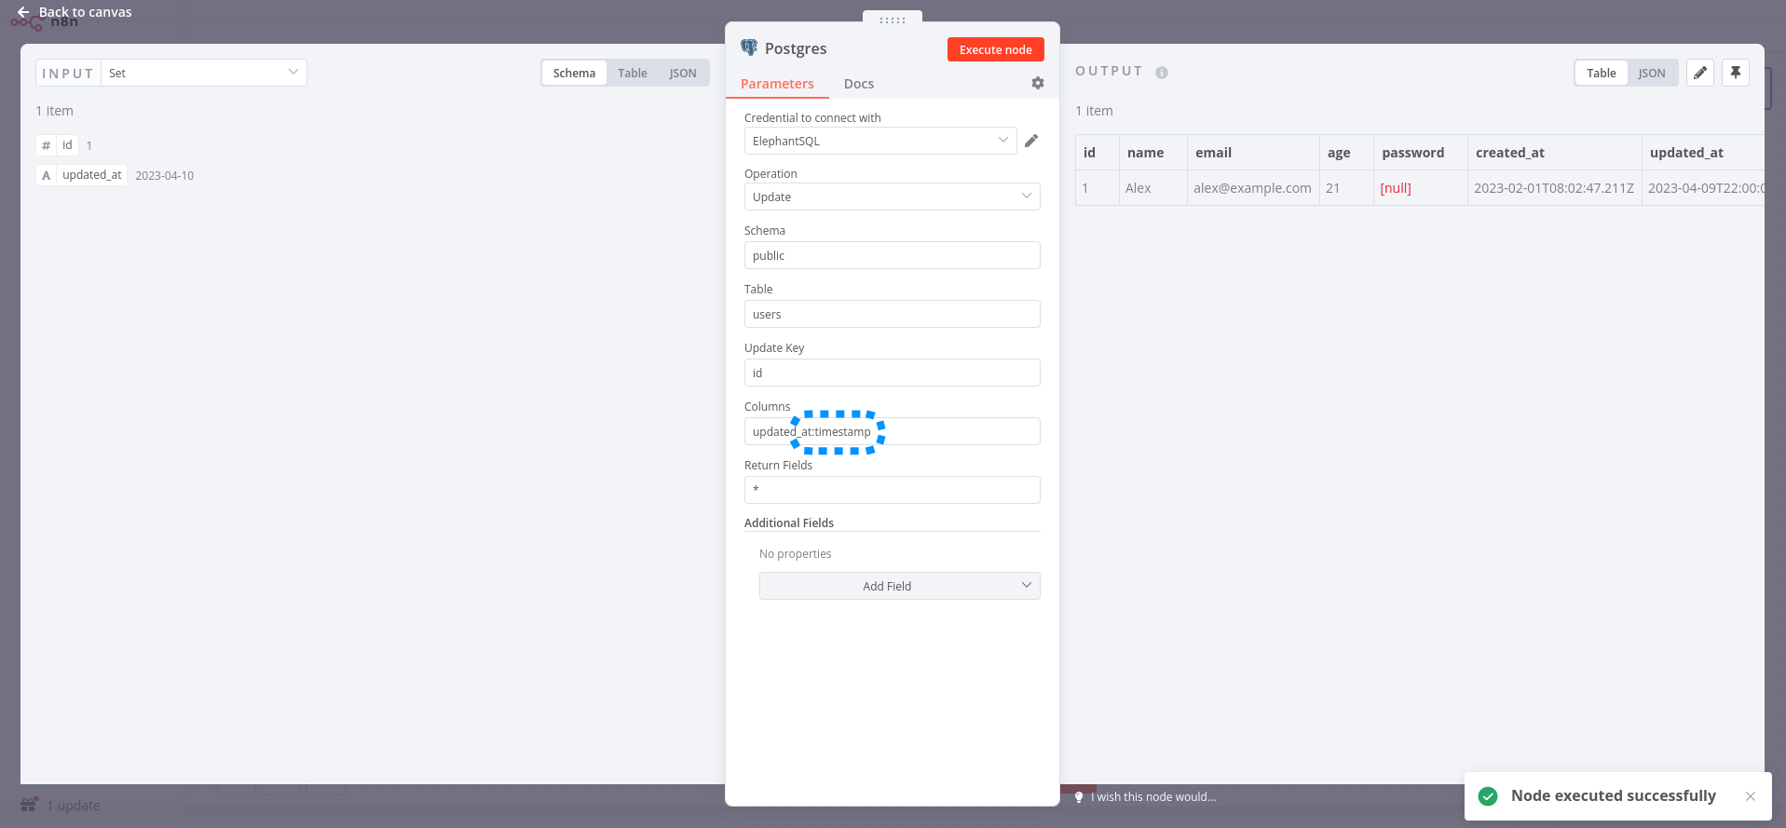Click the 2023-04-10 input value

point(165,175)
